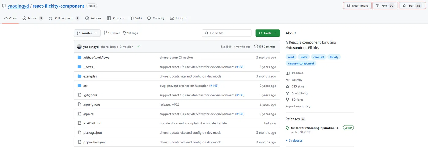Select the flickity topic tag
Screen dimensions: 428x147
click(x=334, y=57)
